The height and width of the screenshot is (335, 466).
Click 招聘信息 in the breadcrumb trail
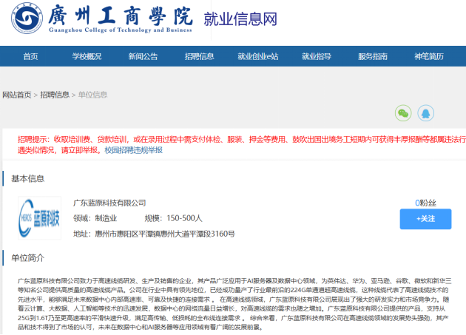click(55, 95)
